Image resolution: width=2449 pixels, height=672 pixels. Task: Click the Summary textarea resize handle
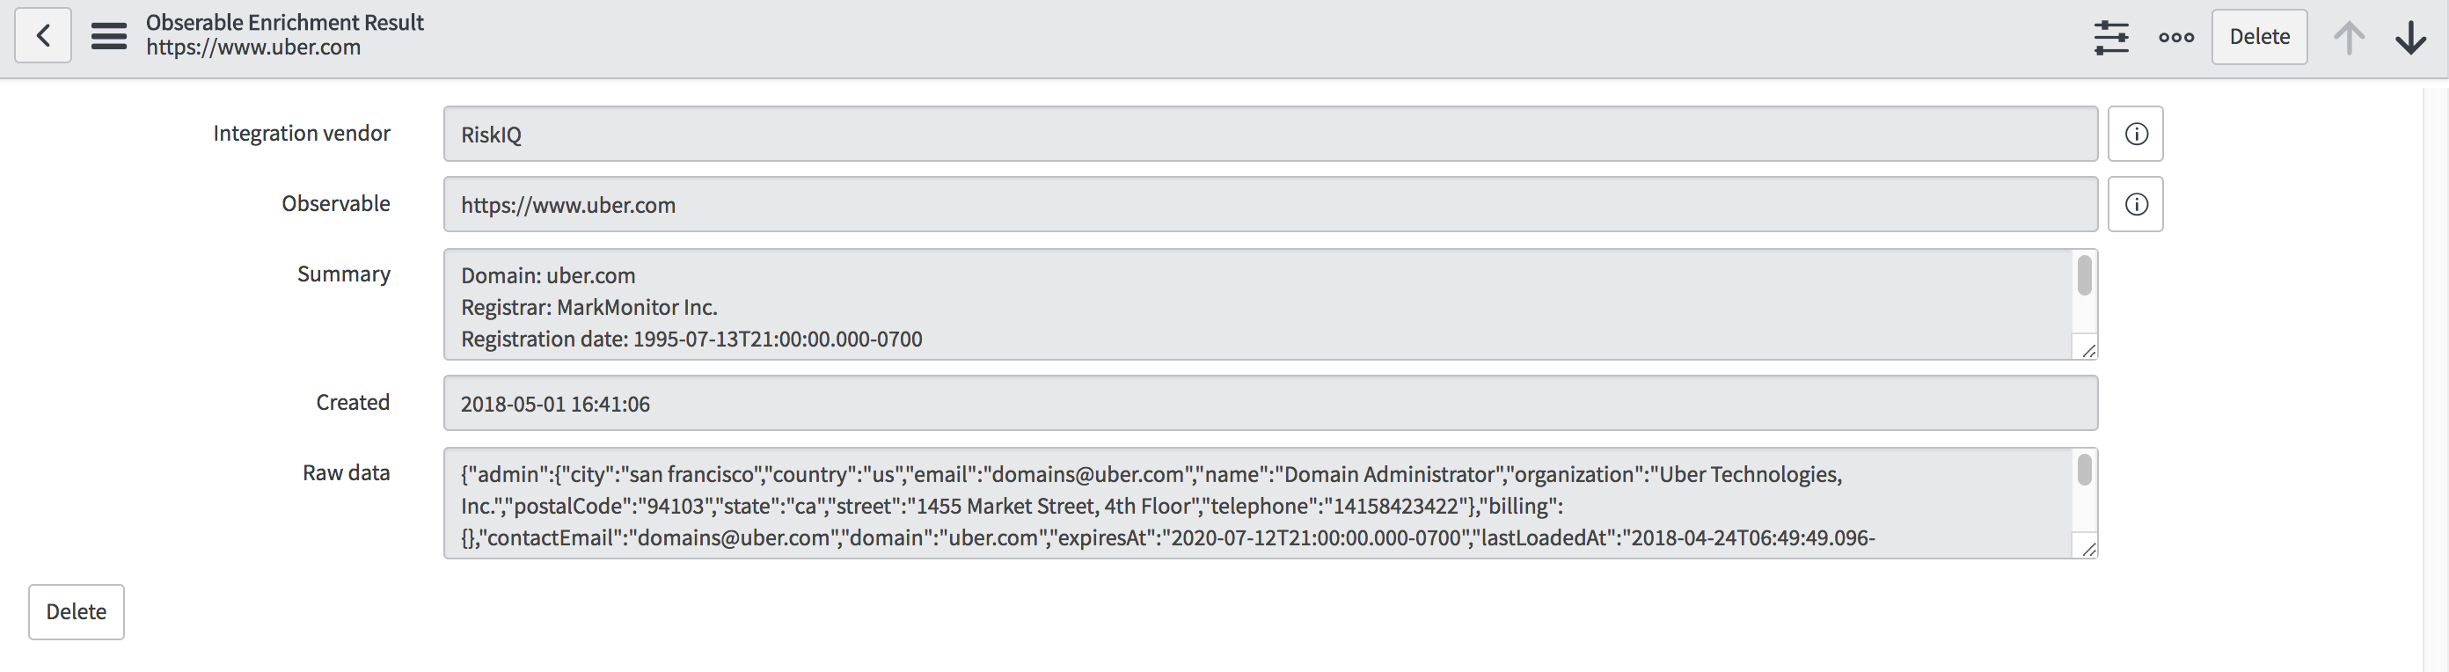coord(2087,351)
